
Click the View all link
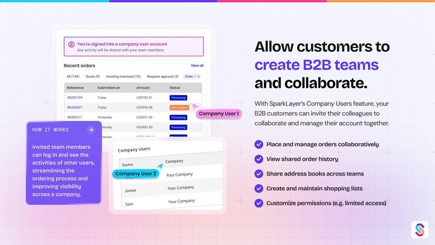[x=197, y=65]
